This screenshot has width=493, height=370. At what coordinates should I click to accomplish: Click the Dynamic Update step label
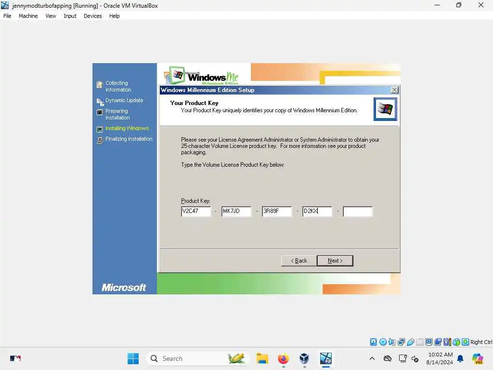coord(124,100)
